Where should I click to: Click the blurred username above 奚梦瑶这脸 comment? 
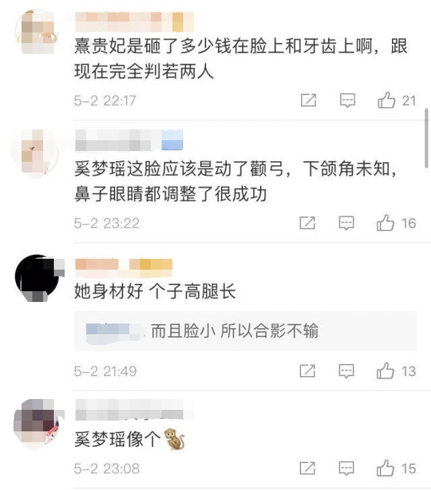129,140
